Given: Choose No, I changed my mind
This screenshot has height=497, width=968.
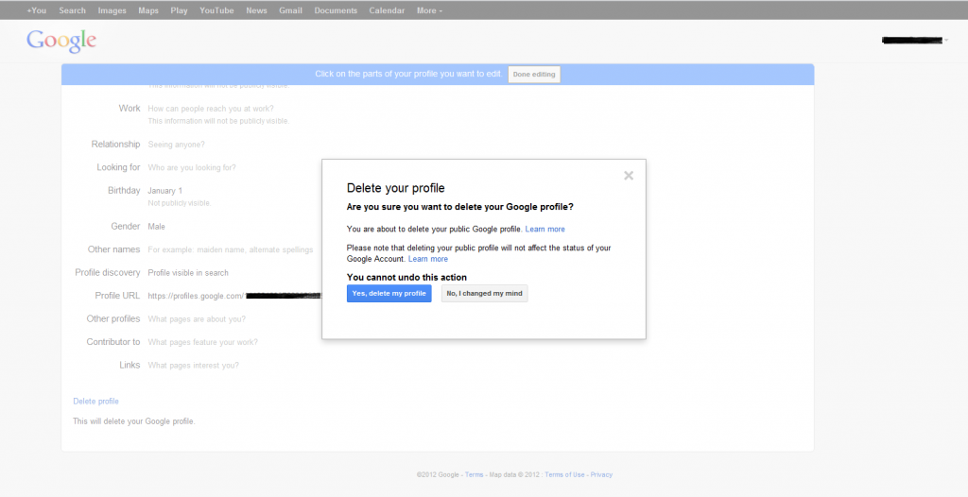Looking at the screenshot, I should (x=485, y=293).
